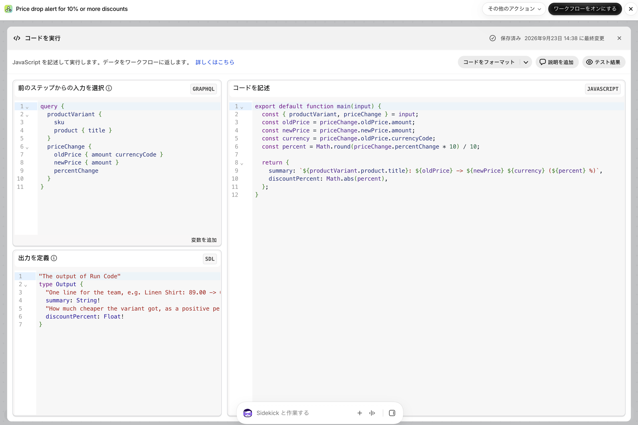Open info tooltip for 前のステップからの入力を選択

click(109, 88)
